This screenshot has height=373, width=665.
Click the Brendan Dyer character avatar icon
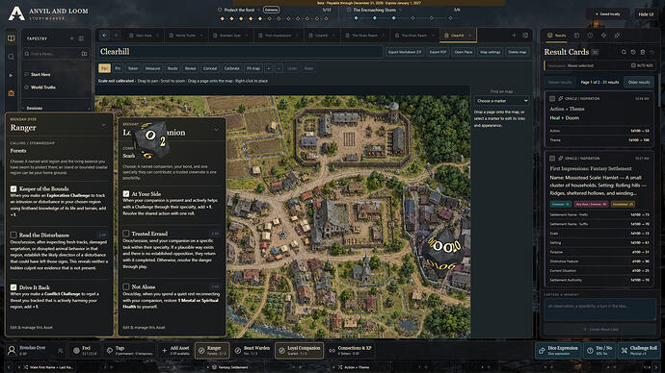point(12,350)
